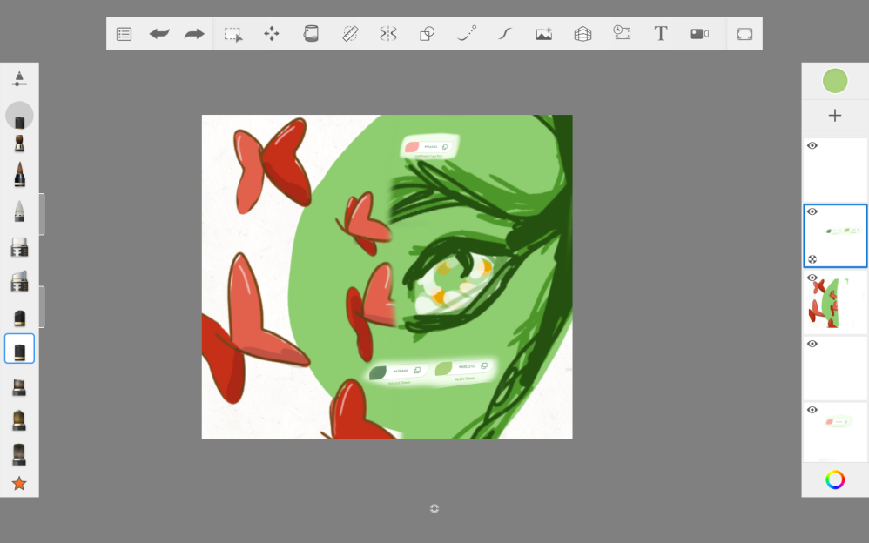Click the video camera recording icon

click(699, 34)
